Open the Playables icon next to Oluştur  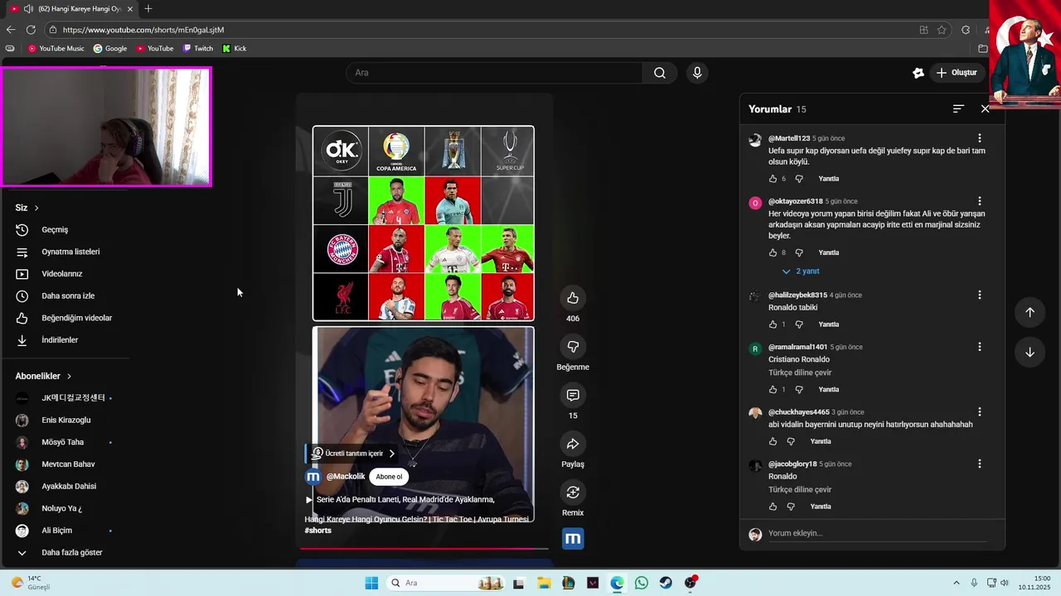click(918, 73)
